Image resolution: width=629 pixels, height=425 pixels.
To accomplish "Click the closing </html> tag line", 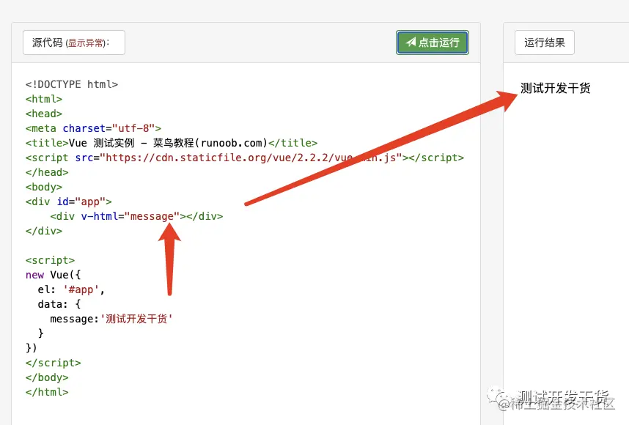I will tap(47, 392).
